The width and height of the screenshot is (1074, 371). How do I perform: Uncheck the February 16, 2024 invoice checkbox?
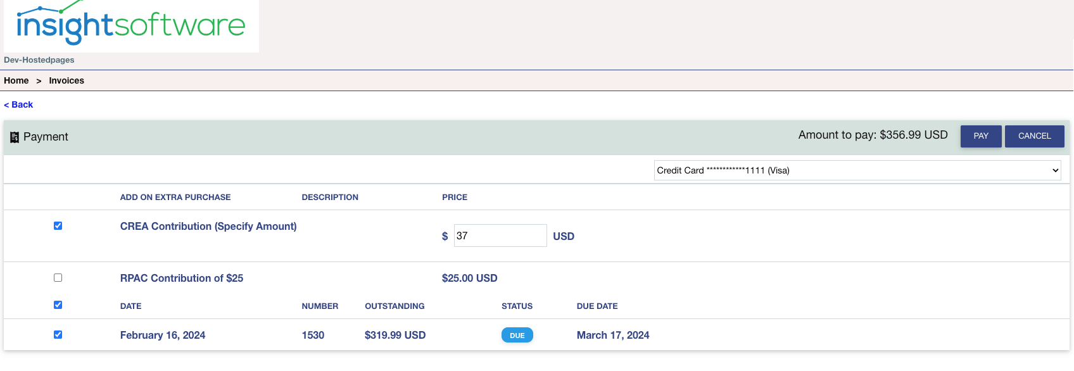(x=58, y=335)
